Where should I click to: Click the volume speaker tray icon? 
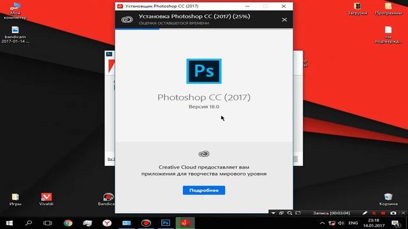(x=341, y=223)
